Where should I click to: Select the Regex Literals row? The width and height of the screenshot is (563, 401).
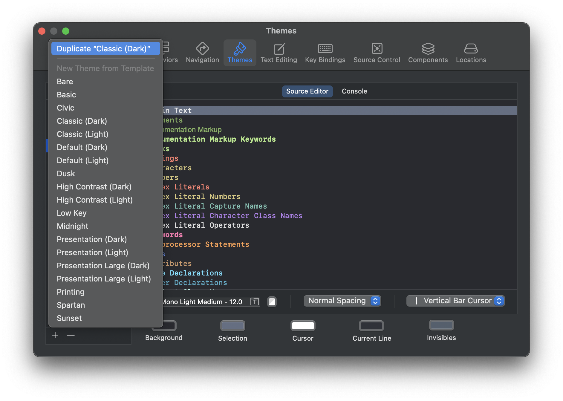click(340, 187)
